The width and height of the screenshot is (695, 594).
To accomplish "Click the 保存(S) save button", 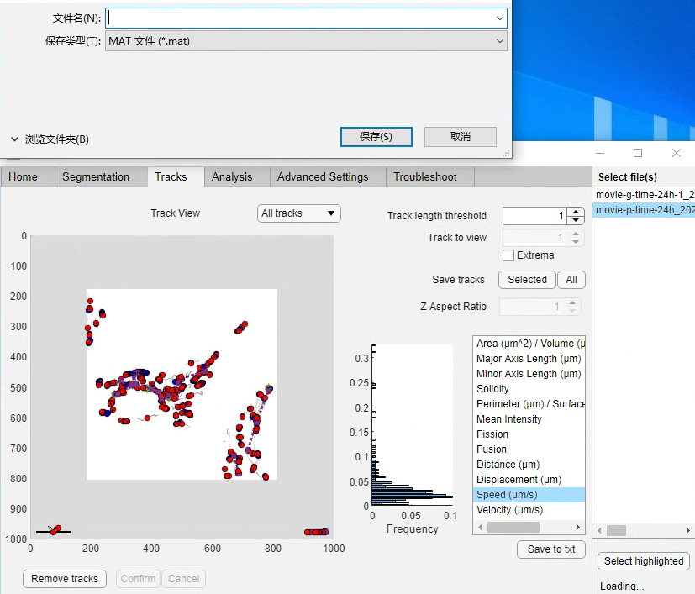I will (376, 136).
